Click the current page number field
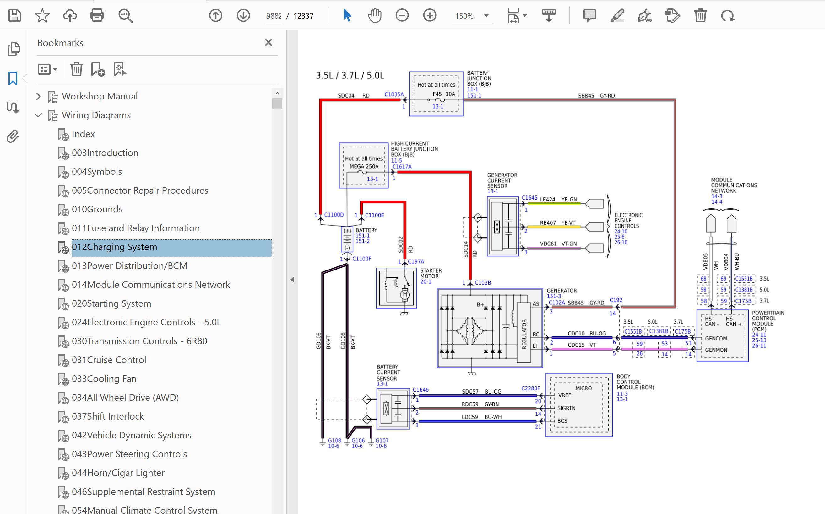 pos(274,16)
